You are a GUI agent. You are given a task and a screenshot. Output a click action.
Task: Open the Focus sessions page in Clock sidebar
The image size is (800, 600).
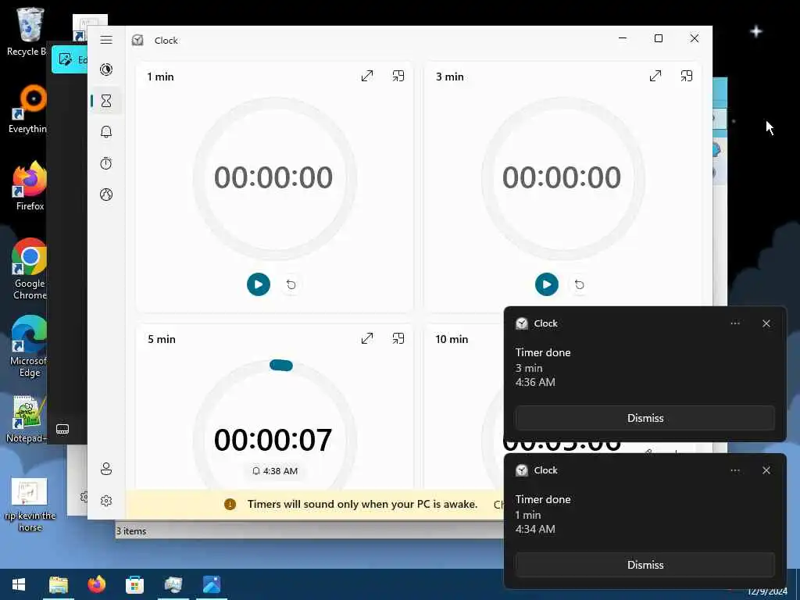(106, 70)
